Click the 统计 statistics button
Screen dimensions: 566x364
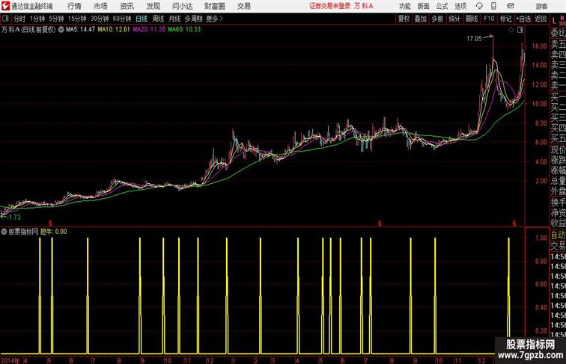click(454, 19)
